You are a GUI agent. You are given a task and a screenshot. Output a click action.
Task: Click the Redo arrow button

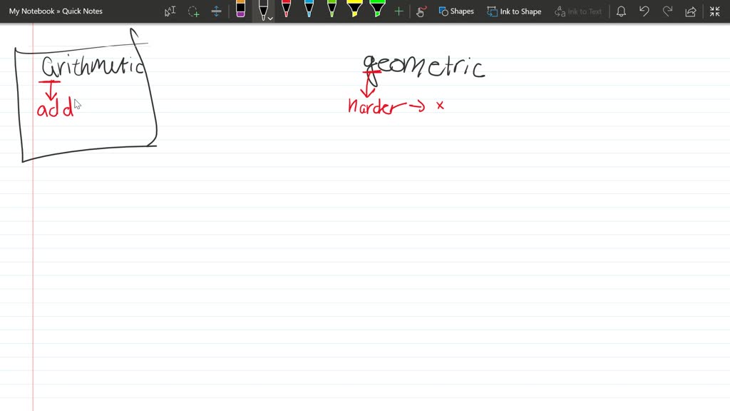(667, 11)
